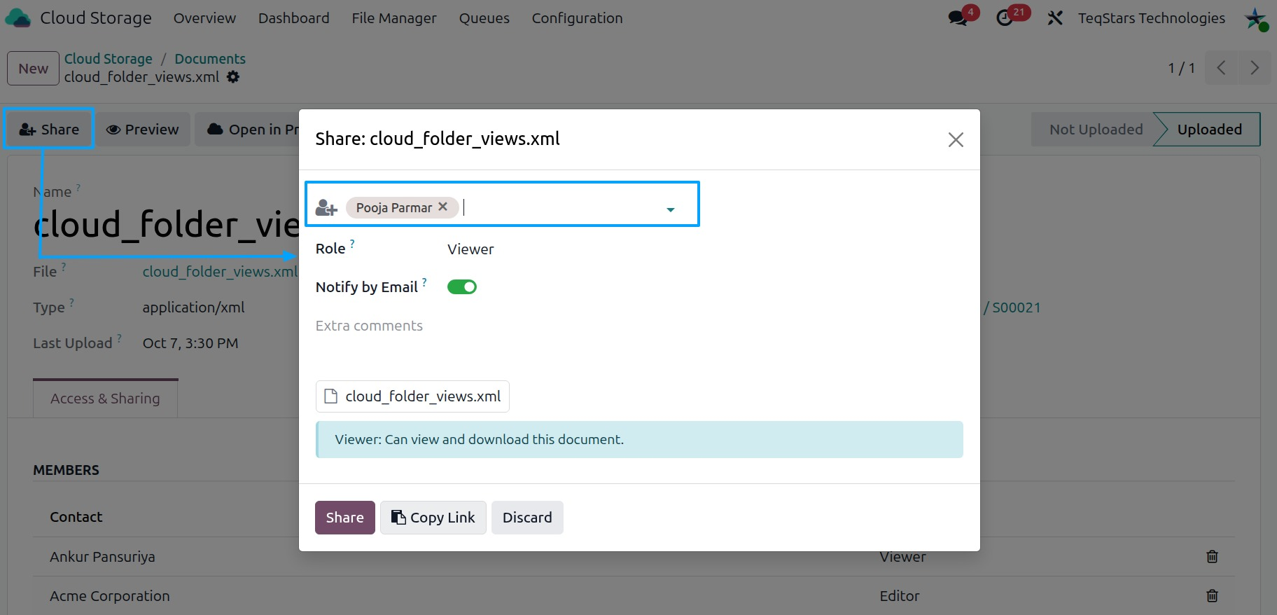This screenshot has height=615, width=1277.
Task: Open the discuss messages icon
Action: point(958,18)
